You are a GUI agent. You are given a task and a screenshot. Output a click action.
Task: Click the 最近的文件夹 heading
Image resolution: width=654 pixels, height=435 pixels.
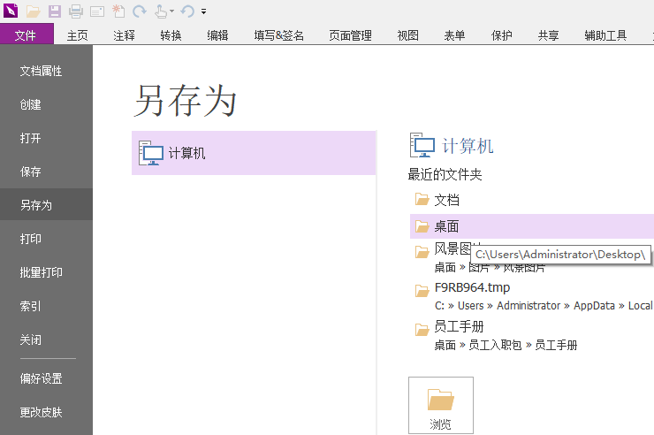tap(445, 174)
